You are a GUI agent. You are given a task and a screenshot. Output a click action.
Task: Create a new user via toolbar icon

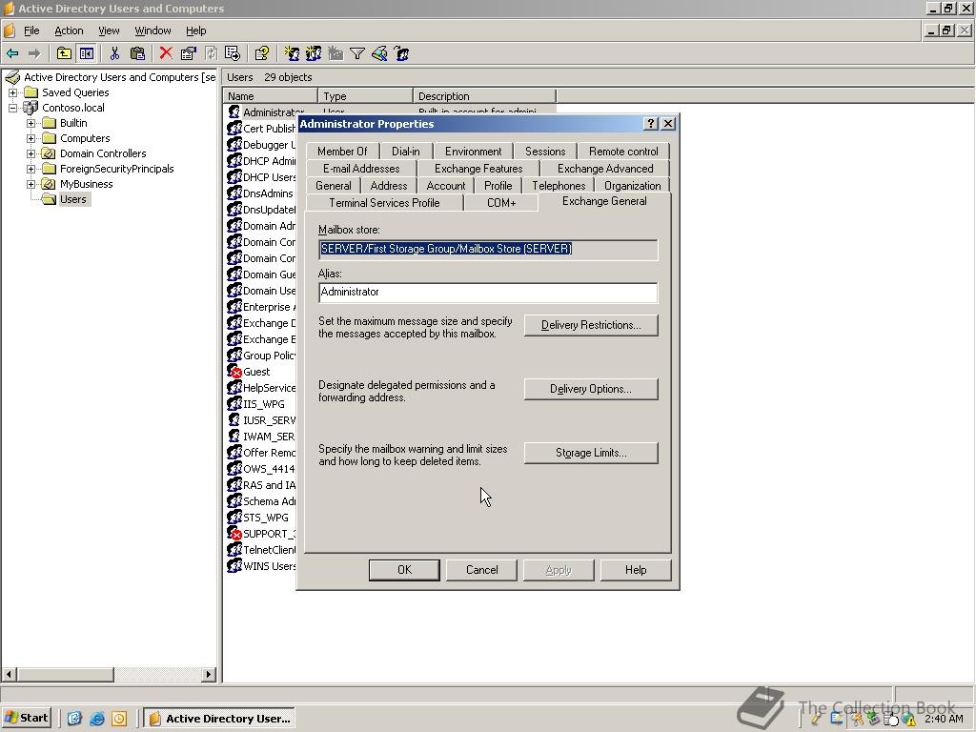click(292, 53)
